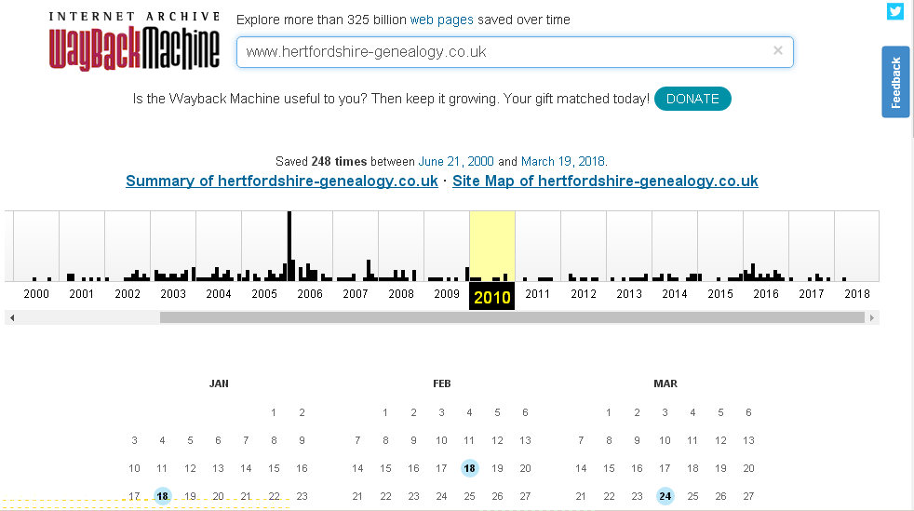Click the MAR month heading

coord(665,383)
